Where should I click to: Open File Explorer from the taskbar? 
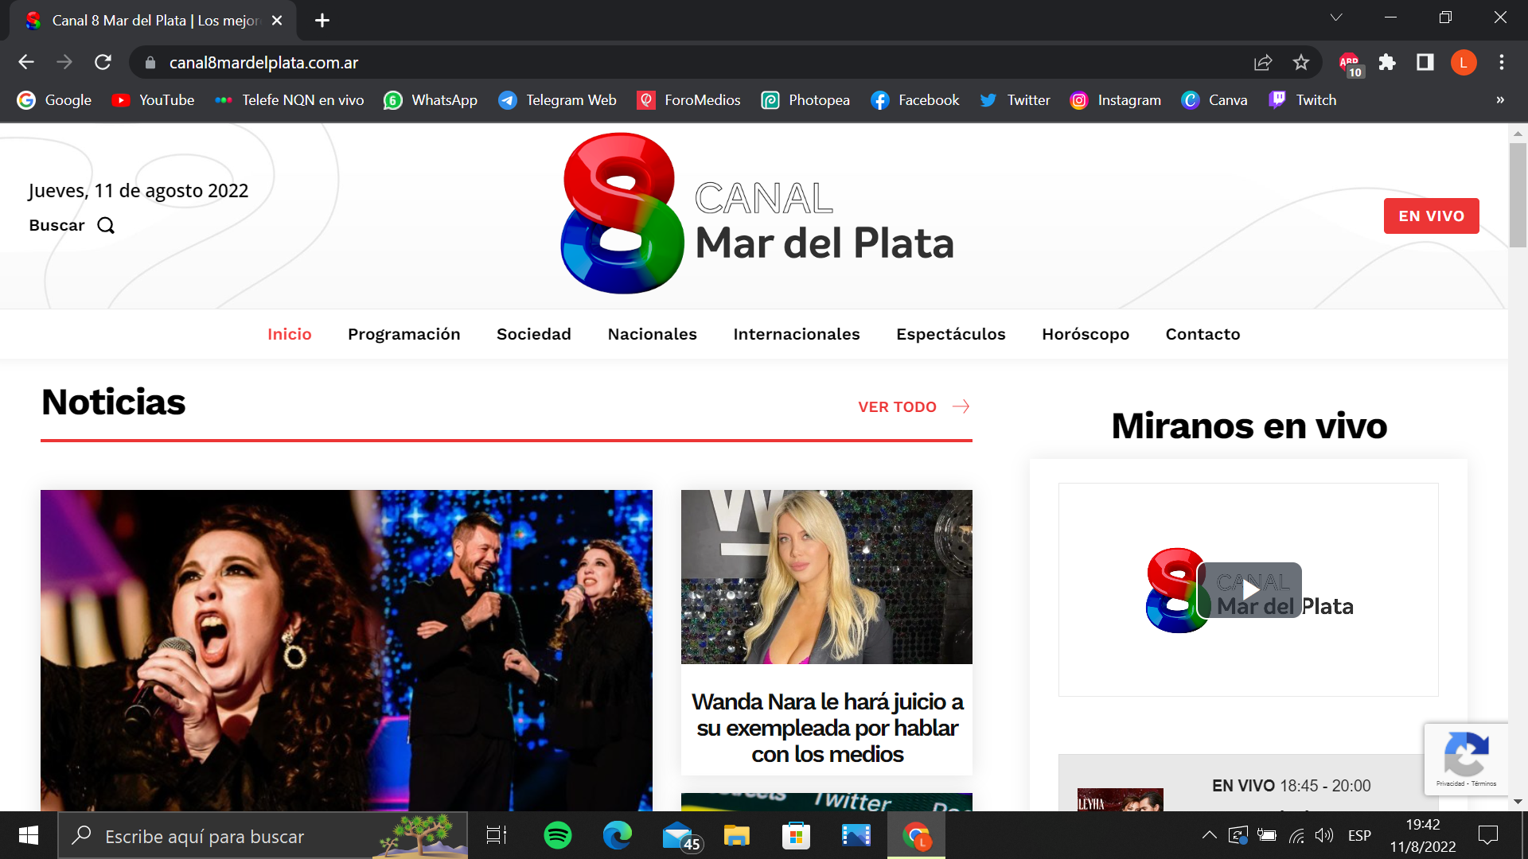pos(736,835)
